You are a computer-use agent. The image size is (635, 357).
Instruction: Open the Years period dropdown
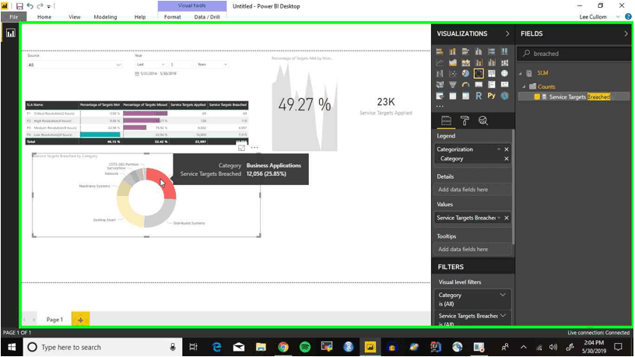pos(212,65)
